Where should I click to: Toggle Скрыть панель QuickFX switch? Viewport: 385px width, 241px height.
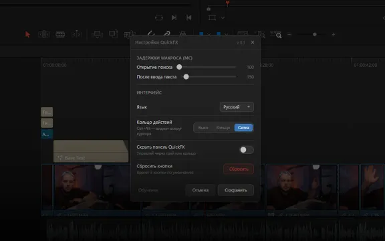pyautogui.click(x=246, y=150)
